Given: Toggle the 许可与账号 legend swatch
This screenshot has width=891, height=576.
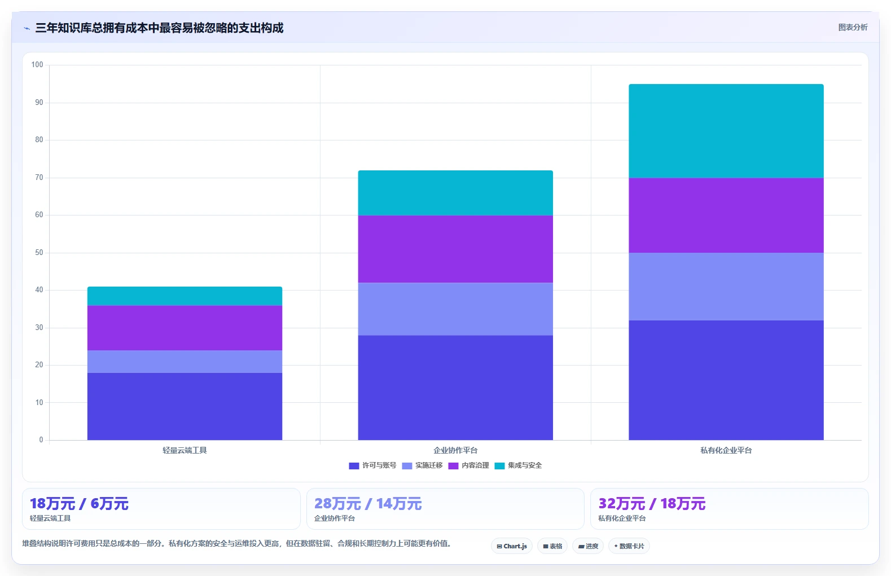Looking at the screenshot, I should (354, 466).
